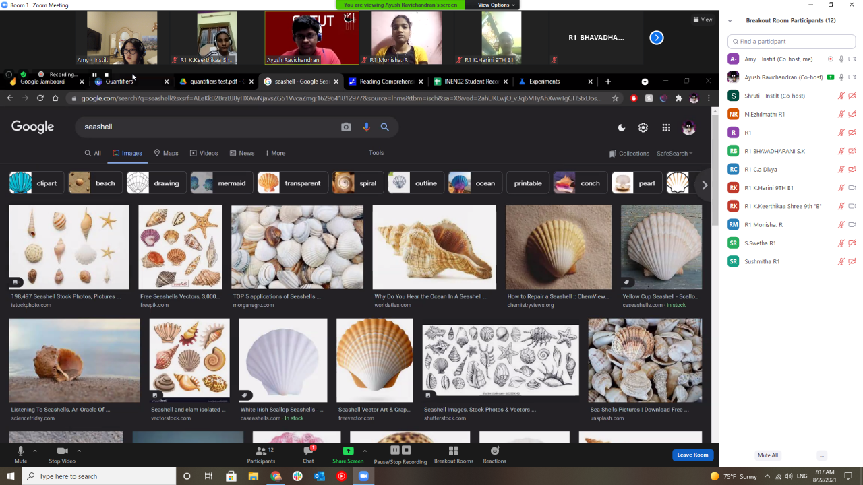
Task: Click Google search by image camera icon
Action: 346,127
